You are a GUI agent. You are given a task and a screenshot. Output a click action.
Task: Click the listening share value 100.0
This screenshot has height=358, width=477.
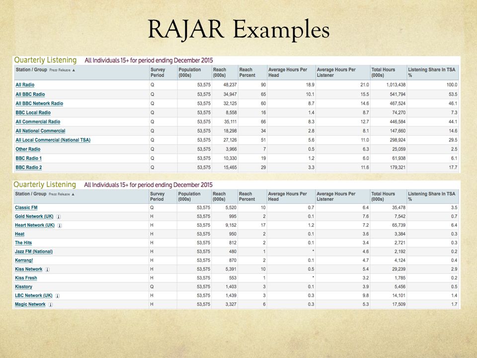(x=452, y=85)
